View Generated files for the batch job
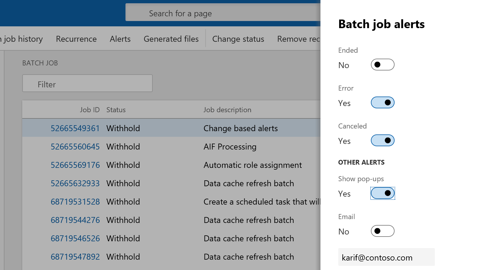 171,39
